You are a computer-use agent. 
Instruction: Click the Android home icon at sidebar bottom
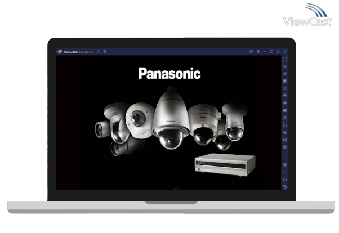(x=285, y=180)
